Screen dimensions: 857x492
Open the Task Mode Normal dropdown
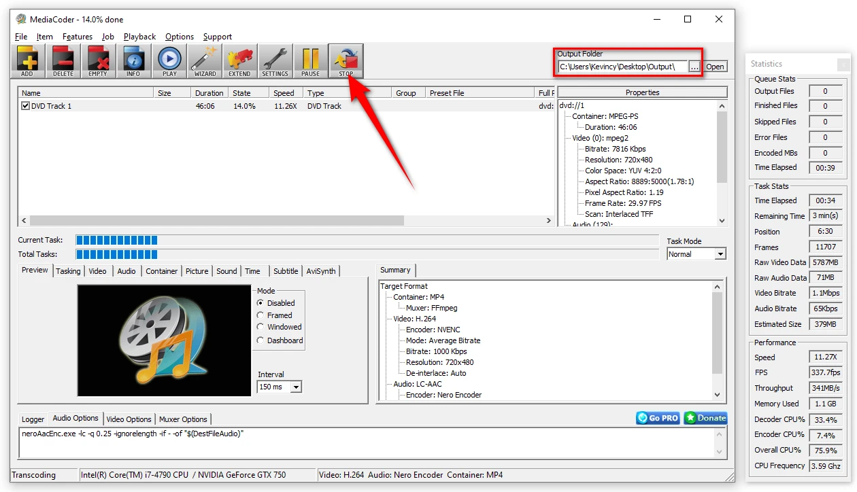(696, 254)
